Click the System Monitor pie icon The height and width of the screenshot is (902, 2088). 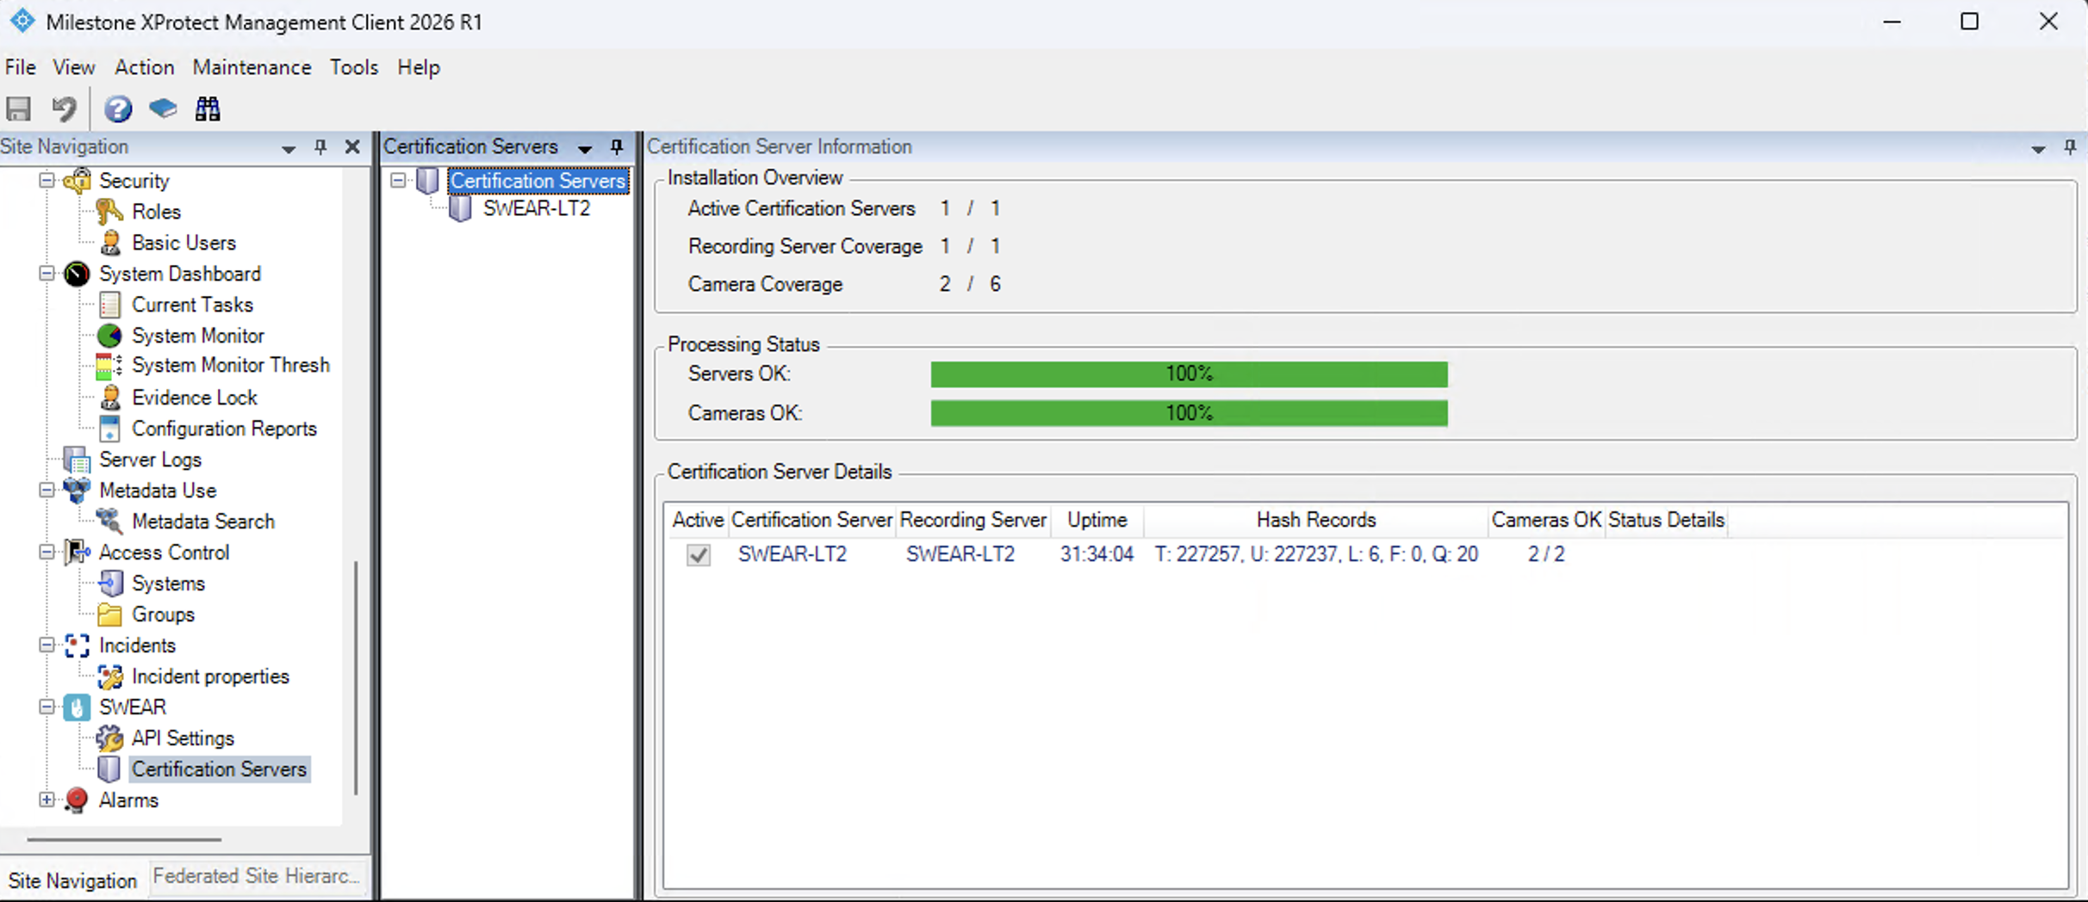pos(109,336)
